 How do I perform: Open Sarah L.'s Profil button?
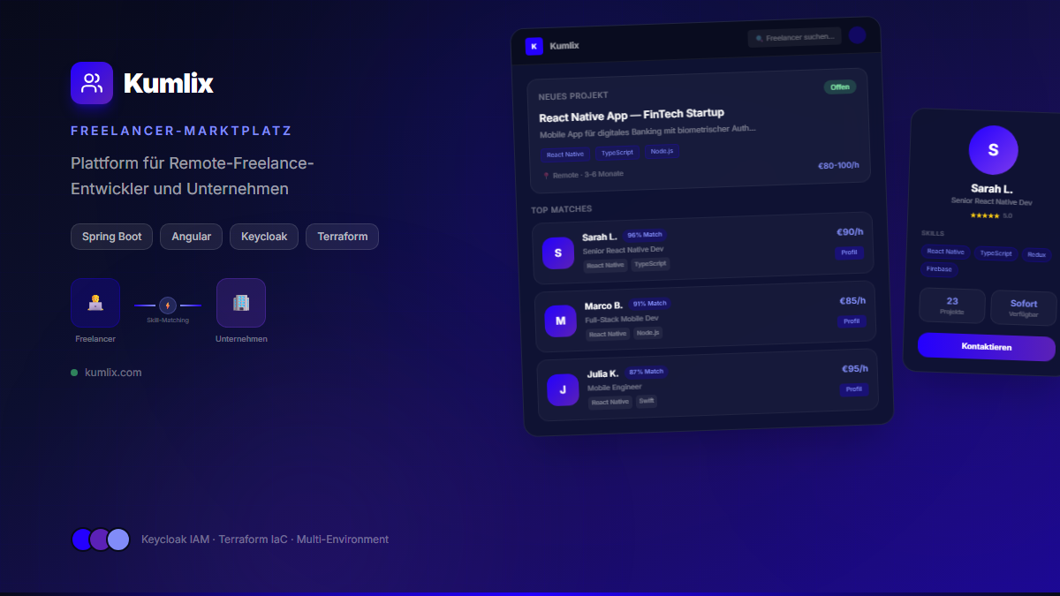849,253
